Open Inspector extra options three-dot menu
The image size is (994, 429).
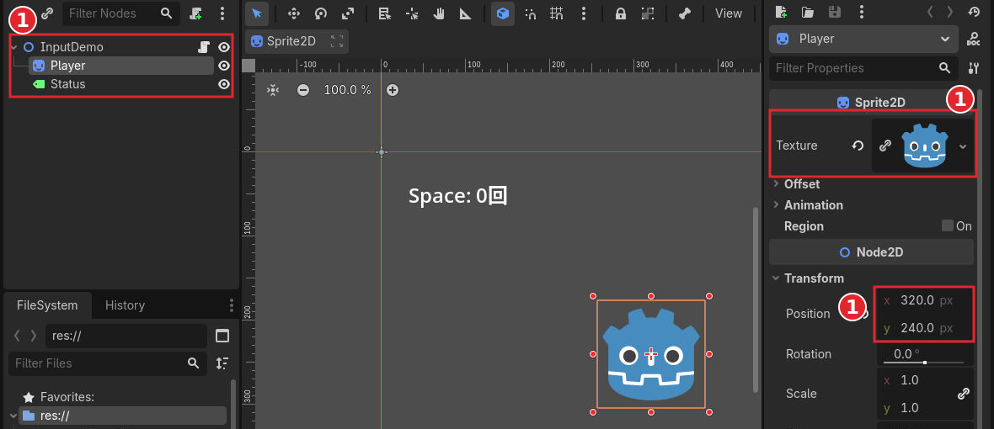[861, 12]
